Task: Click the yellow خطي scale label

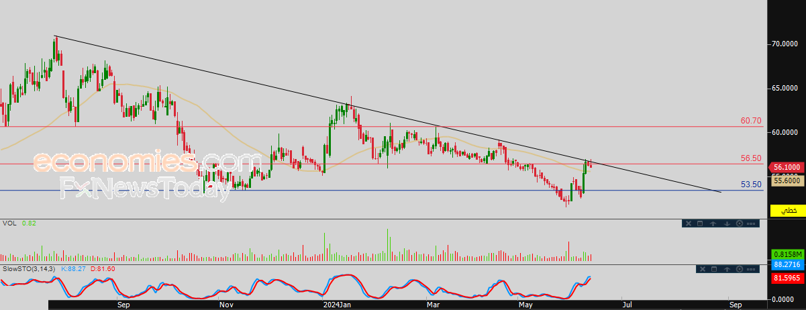Action: (788, 210)
